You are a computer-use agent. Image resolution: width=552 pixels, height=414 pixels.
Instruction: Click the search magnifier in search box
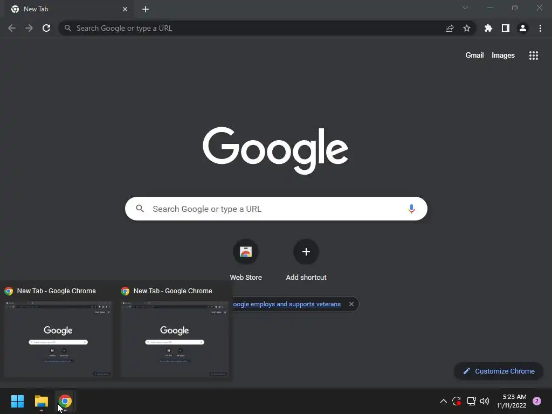140,209
